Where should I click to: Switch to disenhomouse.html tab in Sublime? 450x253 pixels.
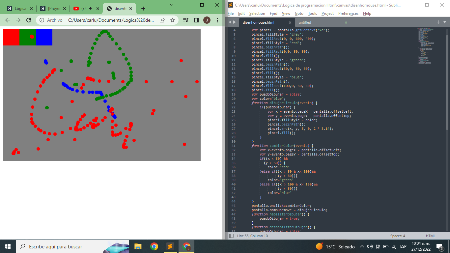[x=258, y=22]
